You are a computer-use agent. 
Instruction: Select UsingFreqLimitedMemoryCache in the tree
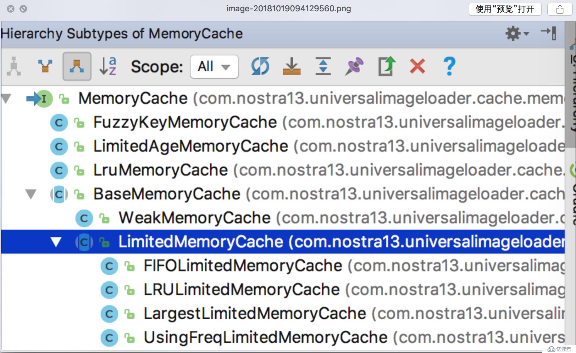(283, 338)
